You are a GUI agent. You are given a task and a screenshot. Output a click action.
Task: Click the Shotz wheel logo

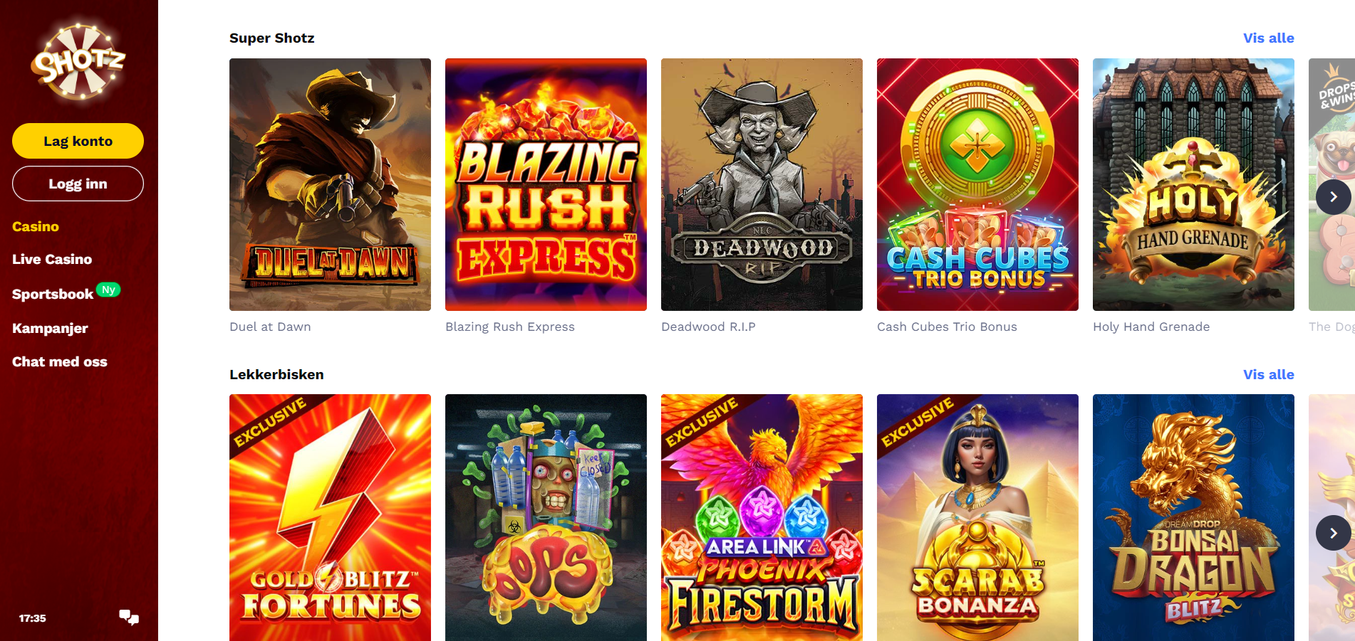[78, 61]
